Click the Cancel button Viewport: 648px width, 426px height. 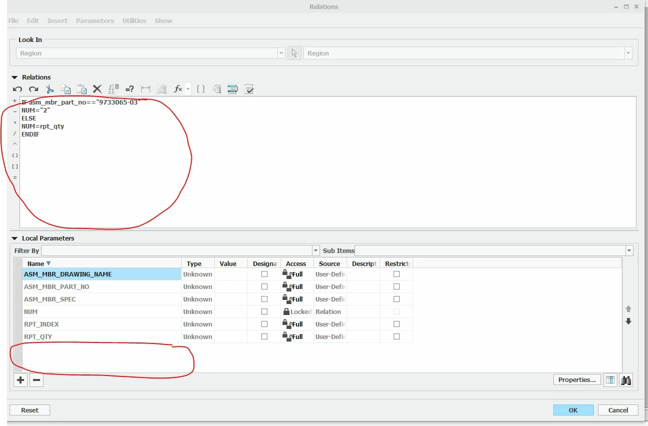[x=618, y=410]
